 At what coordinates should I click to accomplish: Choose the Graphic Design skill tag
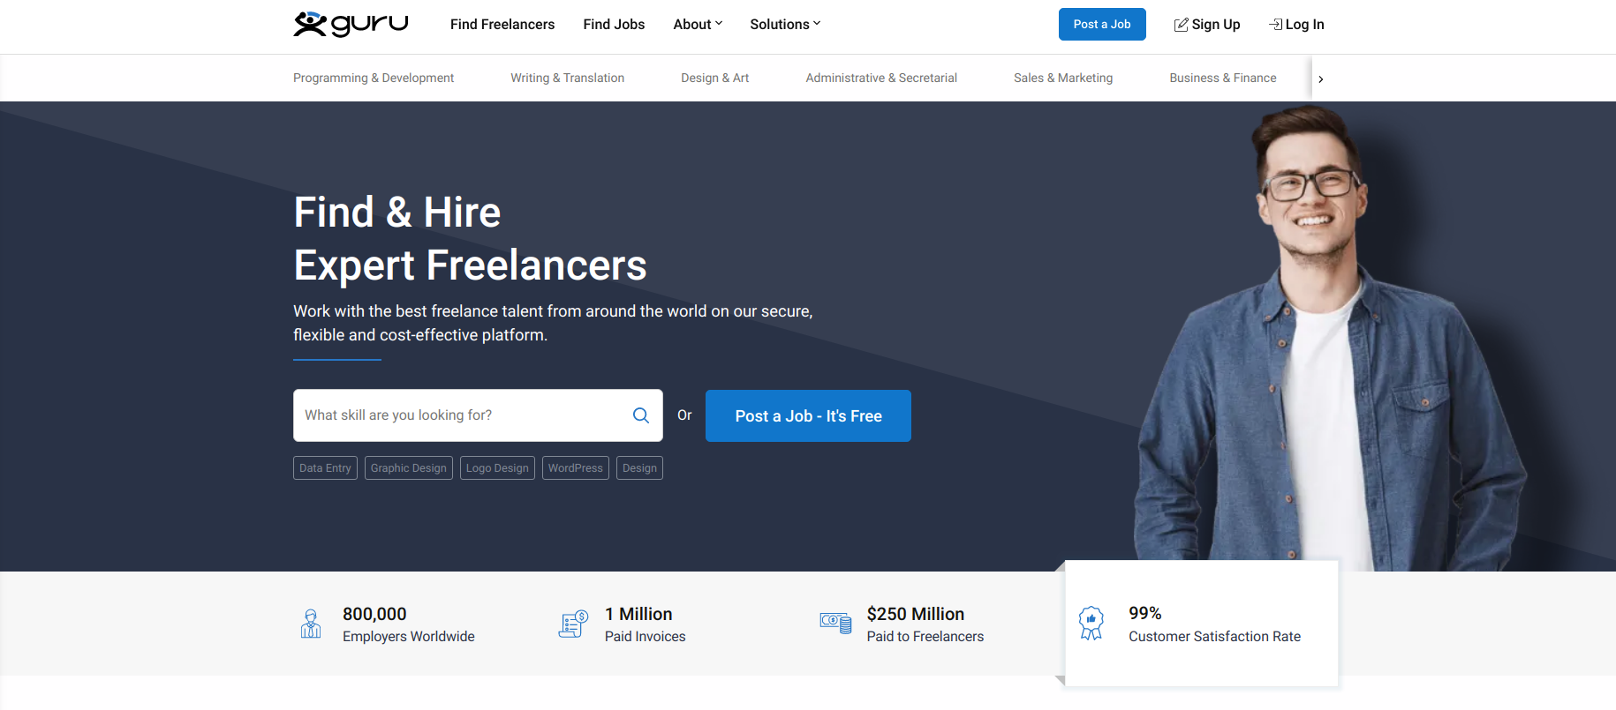point(409,468)
